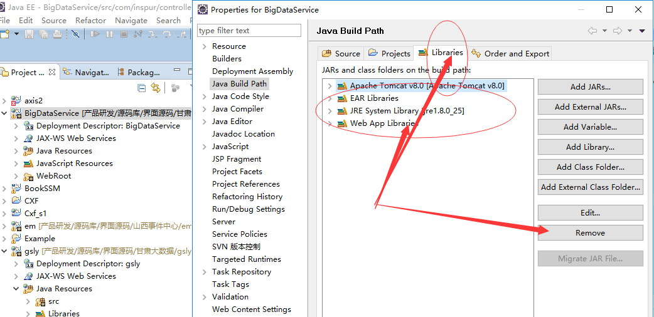Screen dimensions: 654x317
Task: Click Add Class Folder... button
Action: coord(590,167)
